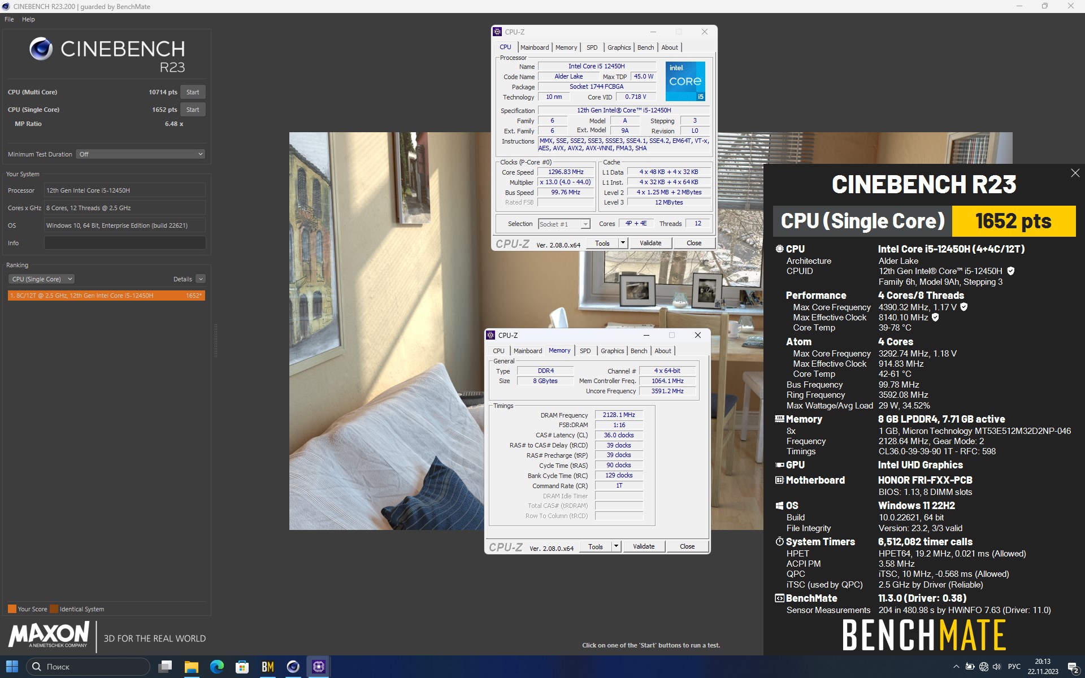
Task: Click Tools button in upper CPU-Z
Action: coord(602,243)
